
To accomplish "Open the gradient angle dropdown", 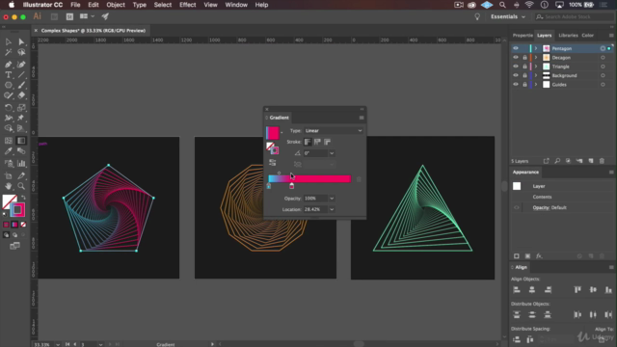I will (x=332, y=153).
